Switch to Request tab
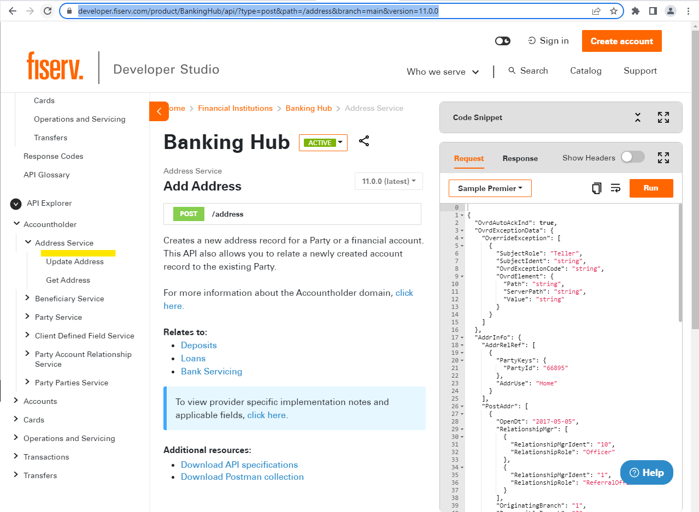 pyautogui.click(x=469, y=158)
